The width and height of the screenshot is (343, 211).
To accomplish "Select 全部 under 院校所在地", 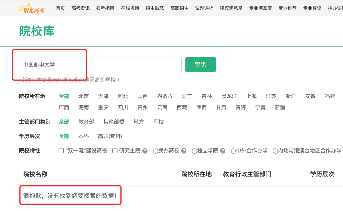I will click(x=64, y=96).
